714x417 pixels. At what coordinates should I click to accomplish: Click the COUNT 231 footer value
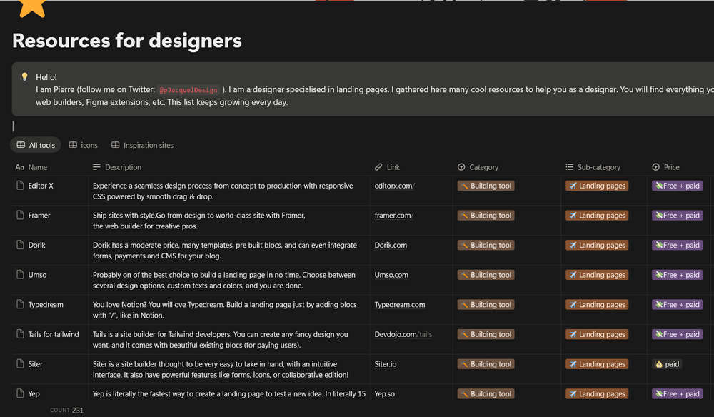click(x=67, y=410)
